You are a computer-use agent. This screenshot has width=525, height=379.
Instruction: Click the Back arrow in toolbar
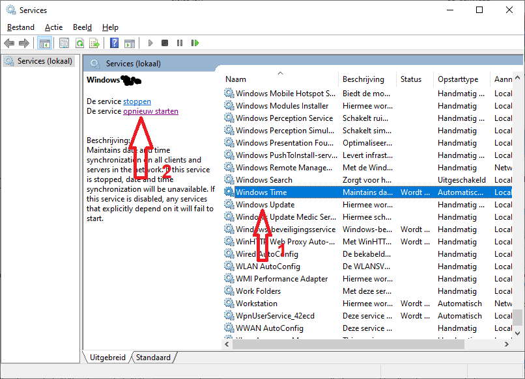click(x=9, y=43)
